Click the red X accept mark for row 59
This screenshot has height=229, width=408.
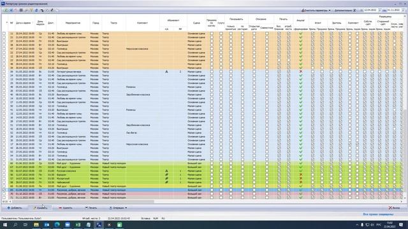301,71
